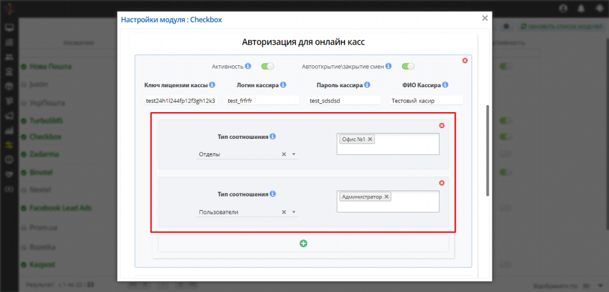
Task: Click Обновить список модулей button
Action: tap(561, 26)
